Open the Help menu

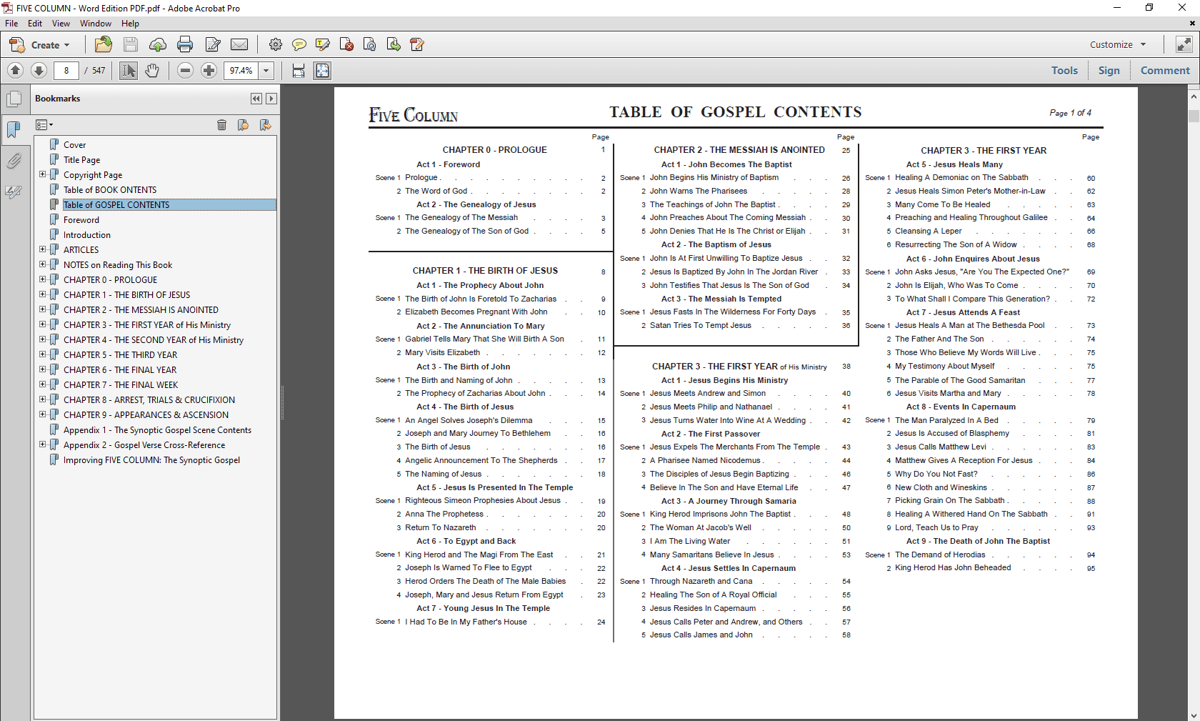point(130,24)
